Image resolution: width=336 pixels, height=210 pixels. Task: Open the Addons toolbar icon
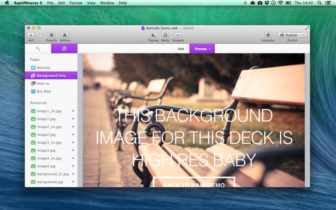coord(65,35)
